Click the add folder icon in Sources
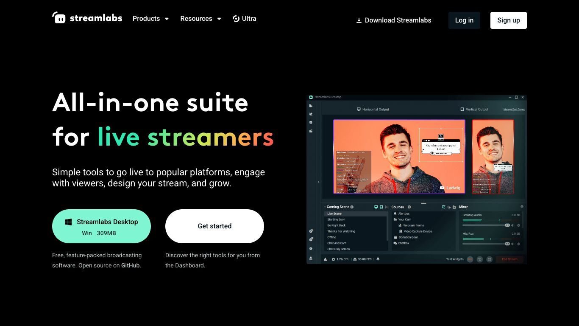This screenshot has width=579, height=326. tap(454, 207)
